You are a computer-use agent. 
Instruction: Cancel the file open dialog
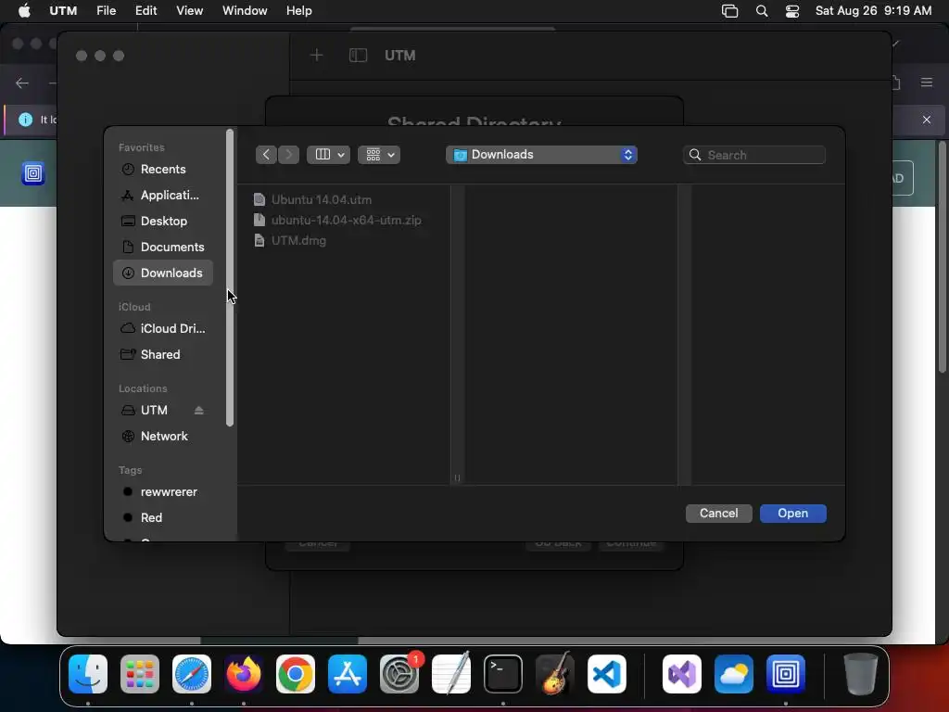point(718,514)
